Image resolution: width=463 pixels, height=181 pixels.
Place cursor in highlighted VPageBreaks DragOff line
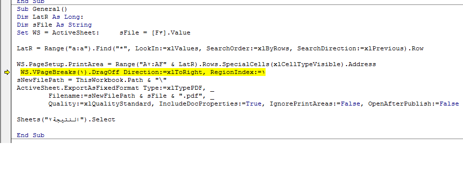click(143, 72)
